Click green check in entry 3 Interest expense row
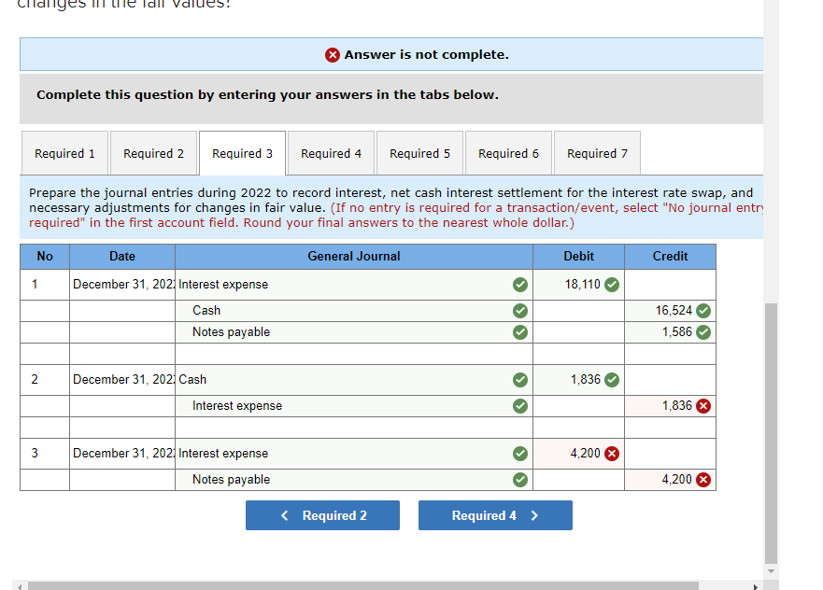This screenshot has width=823, height=590. pyautogui.click(x=520, y=453)
